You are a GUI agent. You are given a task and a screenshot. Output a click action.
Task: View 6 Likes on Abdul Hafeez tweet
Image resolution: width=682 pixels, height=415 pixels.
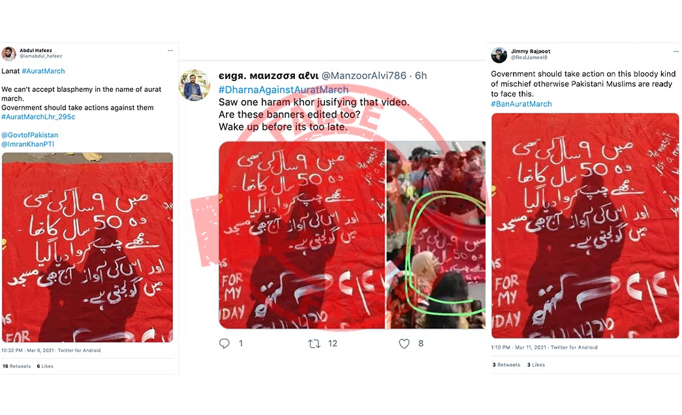click(x=45, y=366)
